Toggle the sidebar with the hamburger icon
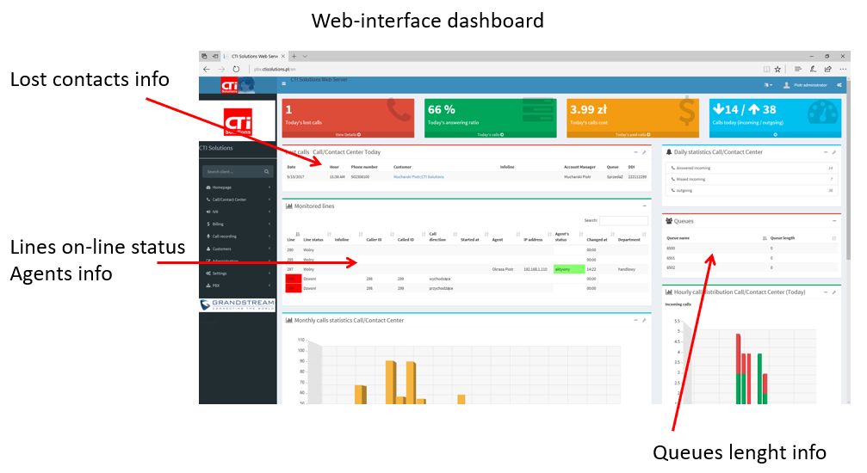Screen dimensions: 867x473 click(x=283, y=84)
